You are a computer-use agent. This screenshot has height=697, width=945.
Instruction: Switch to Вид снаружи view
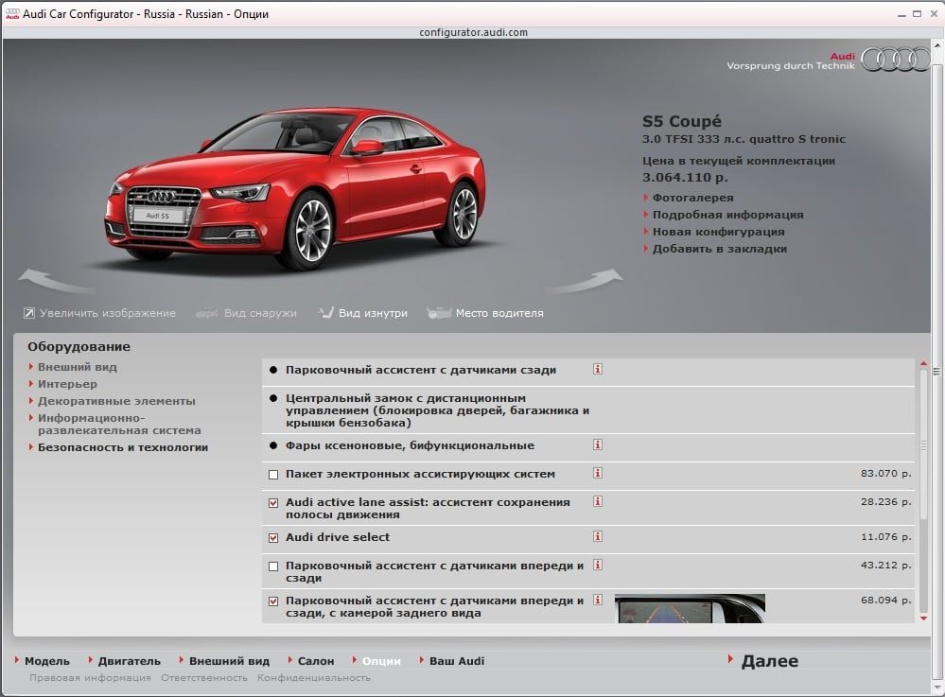pyautogui.click(x=260, y=313)
